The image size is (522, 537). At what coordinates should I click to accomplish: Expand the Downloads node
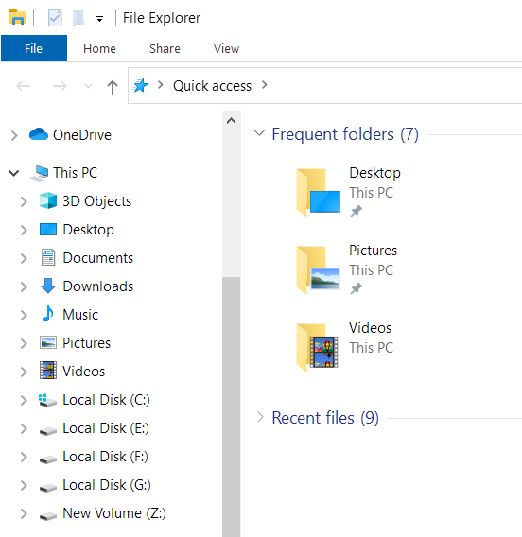[24, 287]
